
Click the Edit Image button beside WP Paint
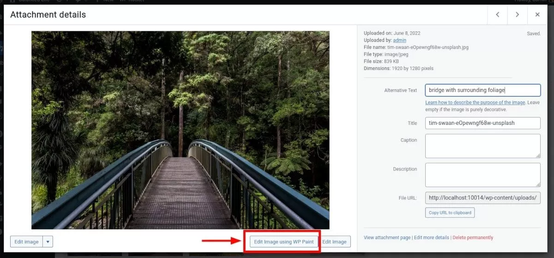pyautogui.click(x=334, y=242)
